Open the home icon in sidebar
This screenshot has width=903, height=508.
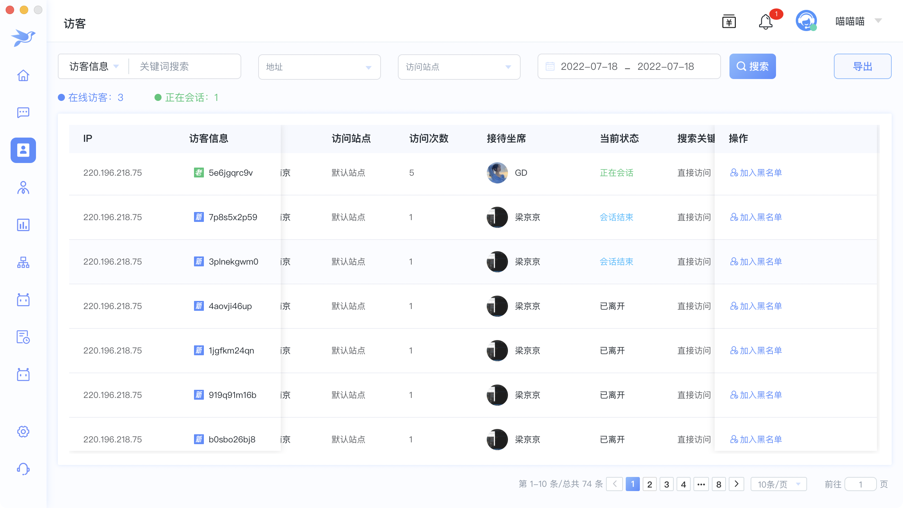coord(23,75)
